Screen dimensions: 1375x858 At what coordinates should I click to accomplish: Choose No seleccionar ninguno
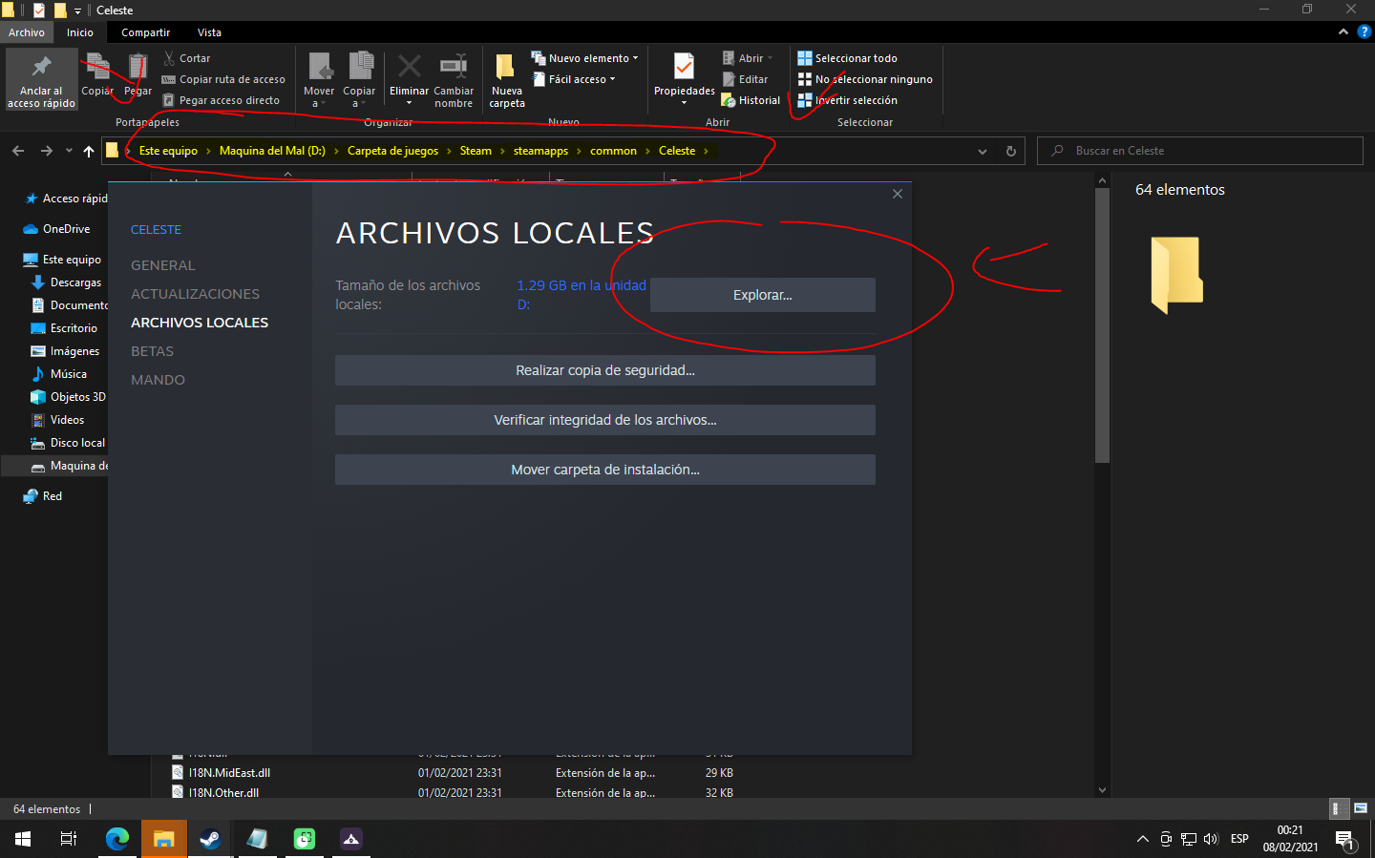pos(865,79)
